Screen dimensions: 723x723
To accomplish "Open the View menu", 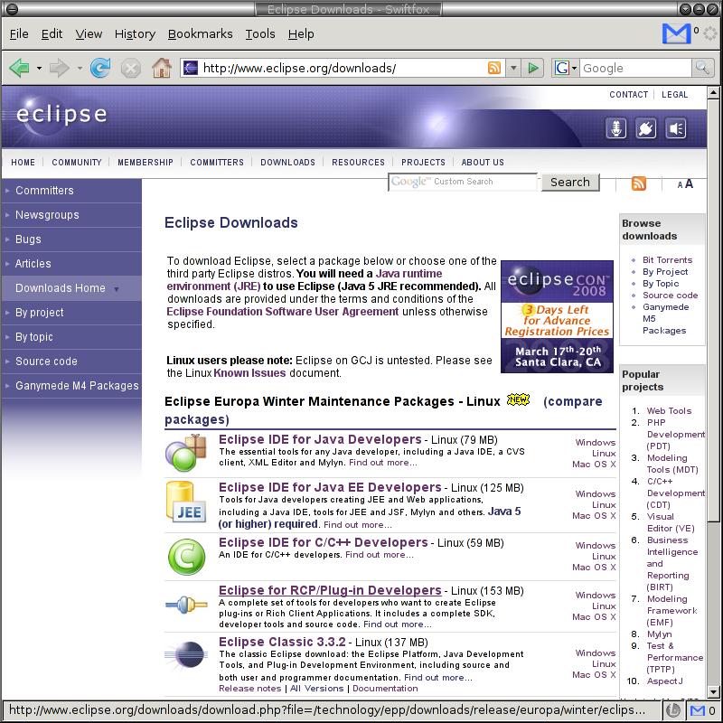I will (89, 33).
